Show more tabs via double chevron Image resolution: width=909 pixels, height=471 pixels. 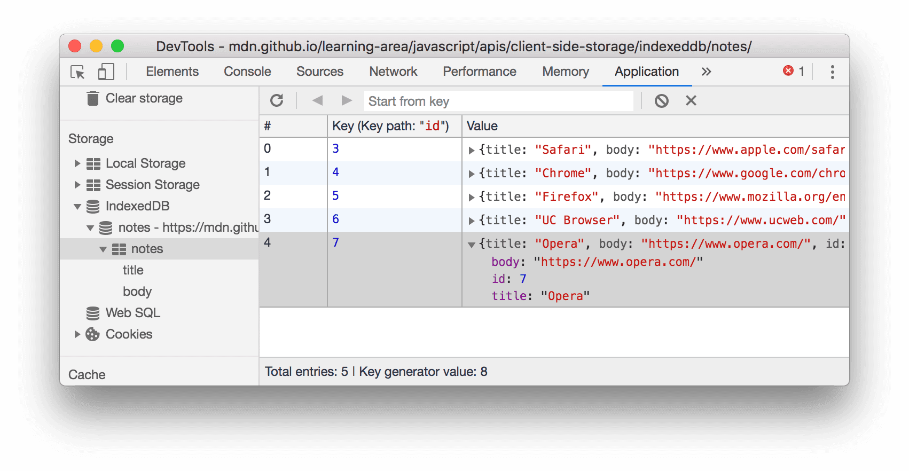point(706,72)
